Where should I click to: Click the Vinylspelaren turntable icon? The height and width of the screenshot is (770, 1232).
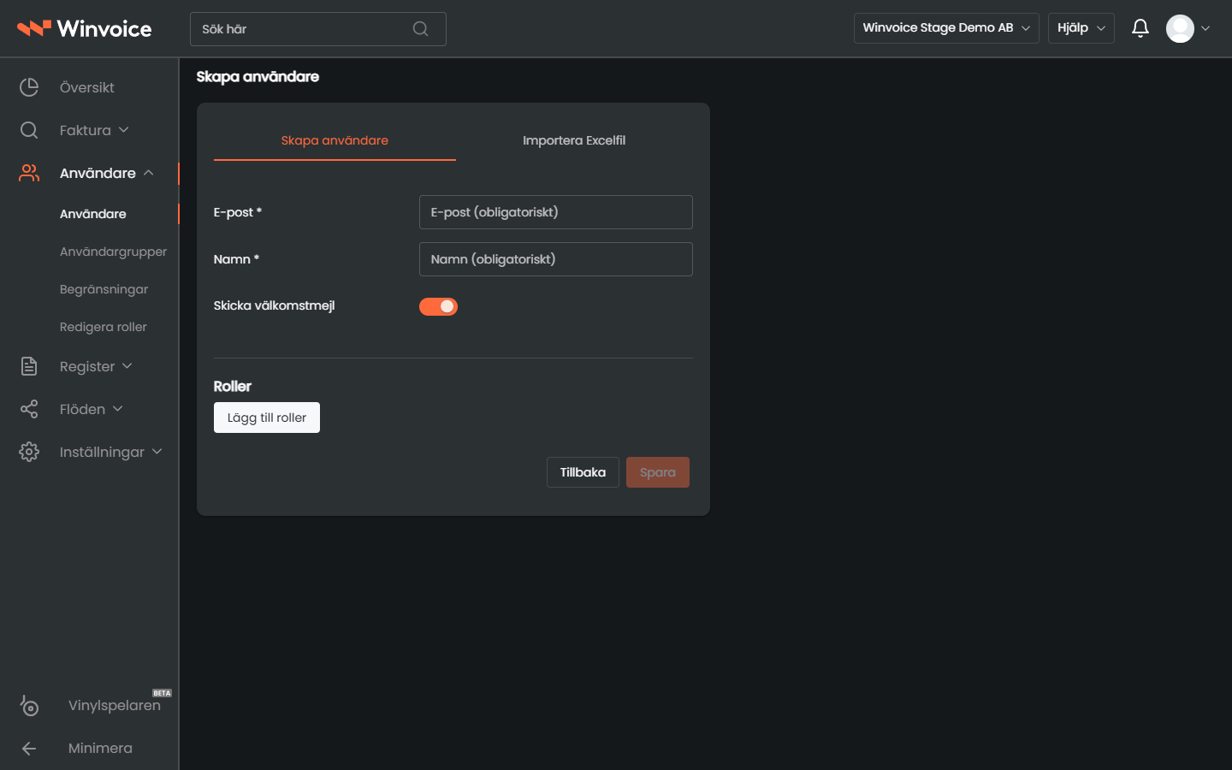pos(29,705)
